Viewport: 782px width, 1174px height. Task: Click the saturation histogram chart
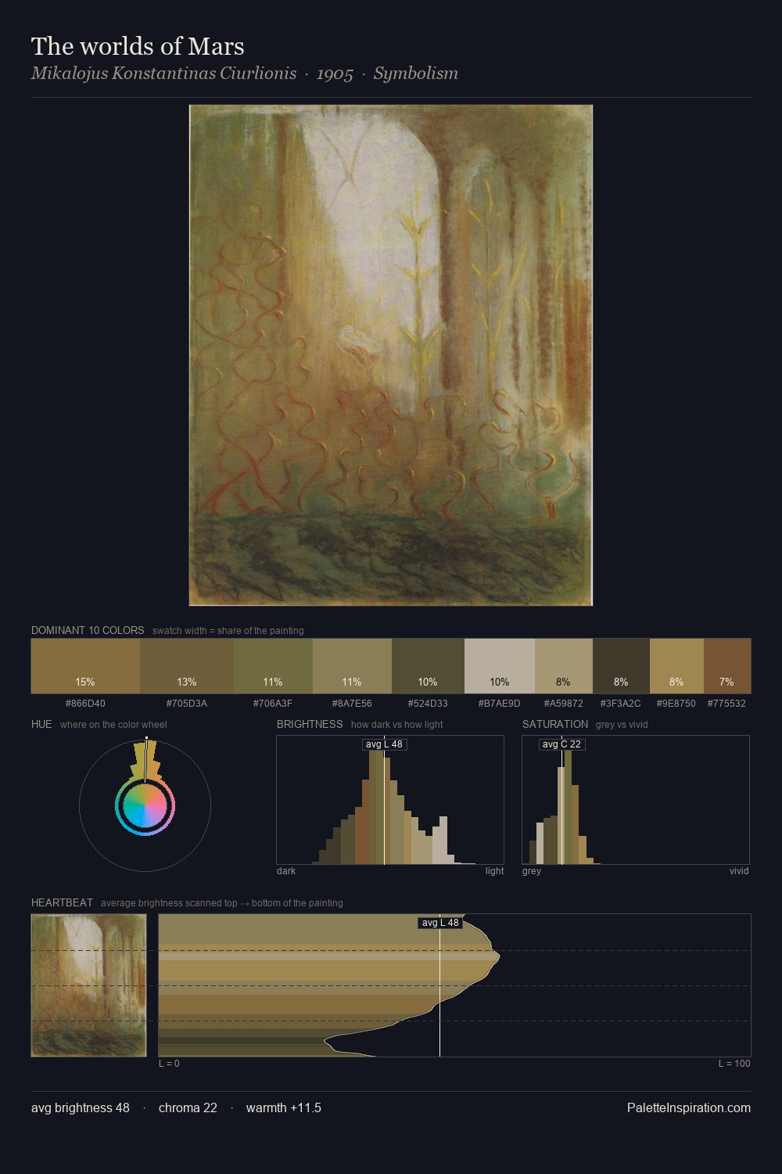point(636,800)
